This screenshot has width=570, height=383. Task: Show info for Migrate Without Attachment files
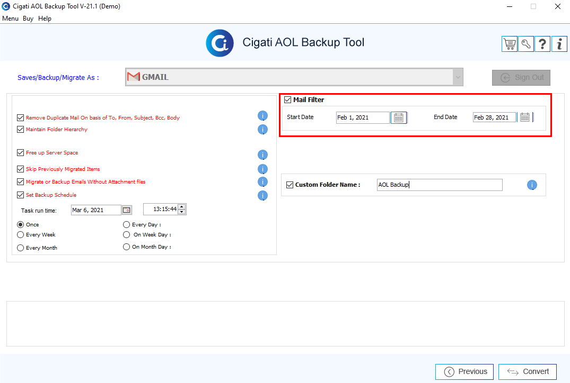pyautogui.click(x=262, y=181)
